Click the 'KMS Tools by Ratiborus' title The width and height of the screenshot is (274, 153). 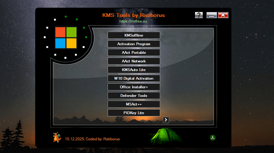pyautogui.click(x=133, y=15)
